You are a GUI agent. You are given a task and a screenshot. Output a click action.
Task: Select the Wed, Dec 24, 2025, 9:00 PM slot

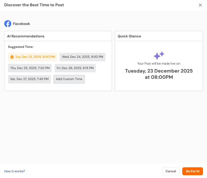82,57
